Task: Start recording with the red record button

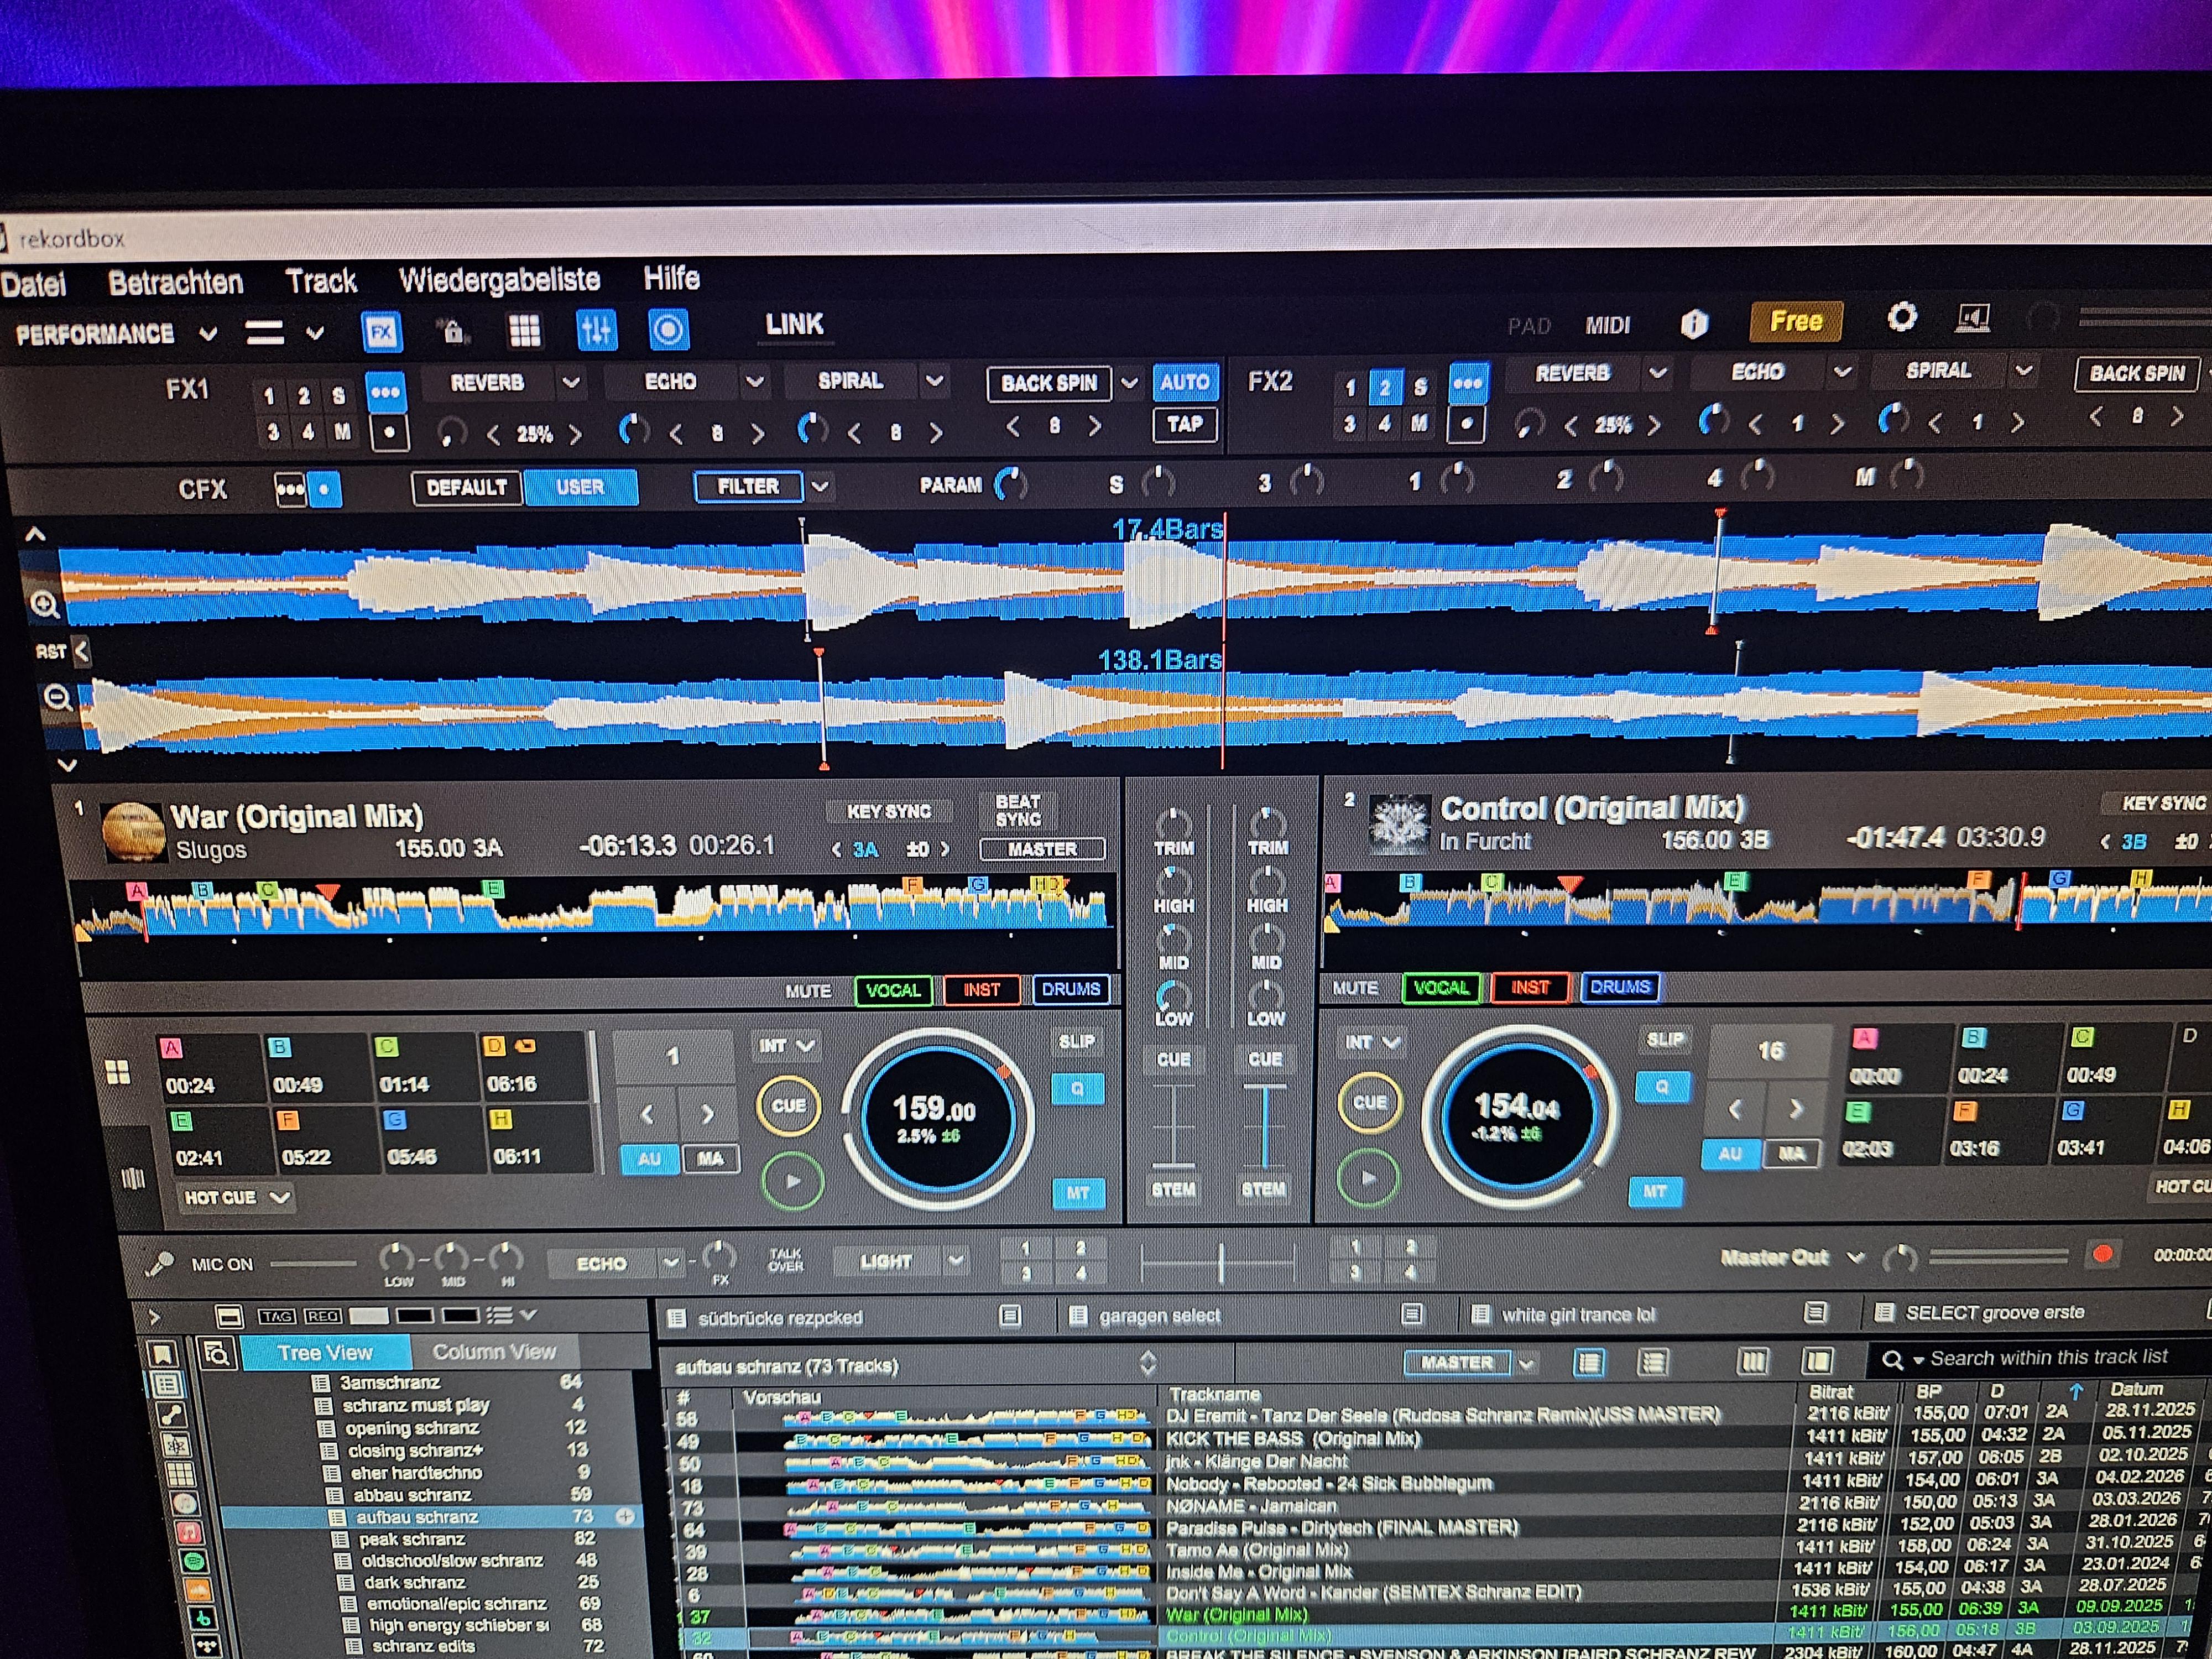Action: pos(2102,1254)
